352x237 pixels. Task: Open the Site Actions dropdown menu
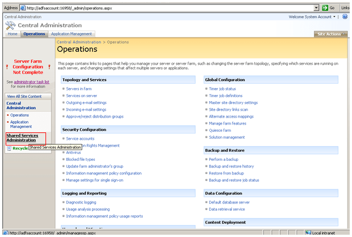coord(331,34)
